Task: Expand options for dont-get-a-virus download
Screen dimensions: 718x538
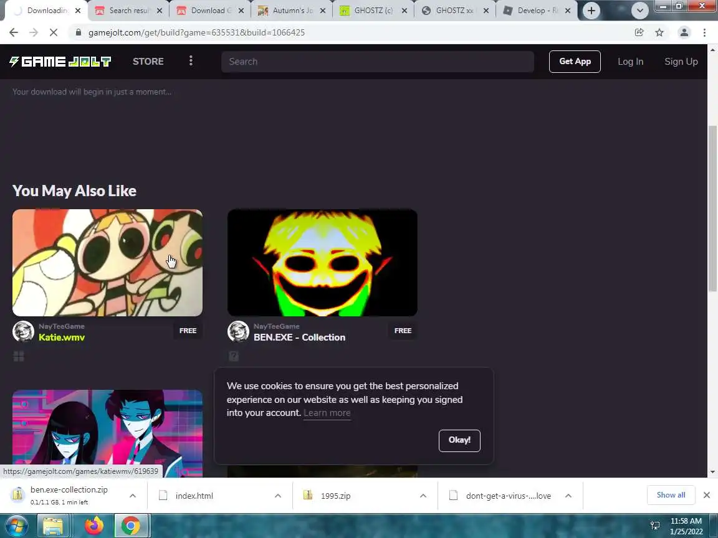Action: point(568,496)
